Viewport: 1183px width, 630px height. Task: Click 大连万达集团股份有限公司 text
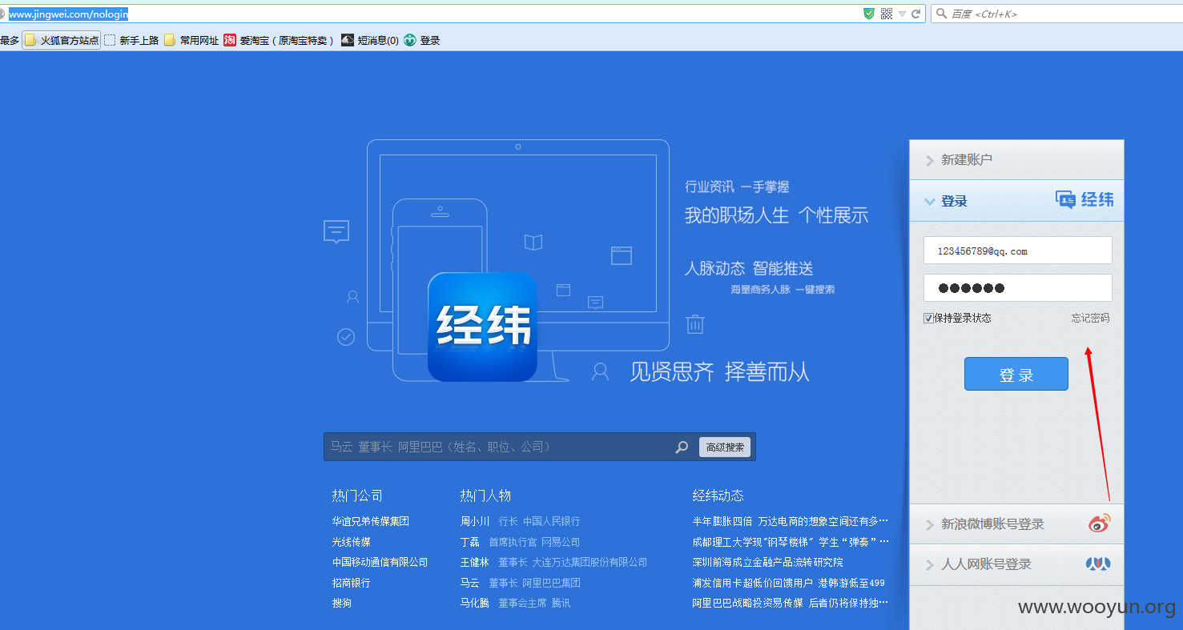point(589,562)
